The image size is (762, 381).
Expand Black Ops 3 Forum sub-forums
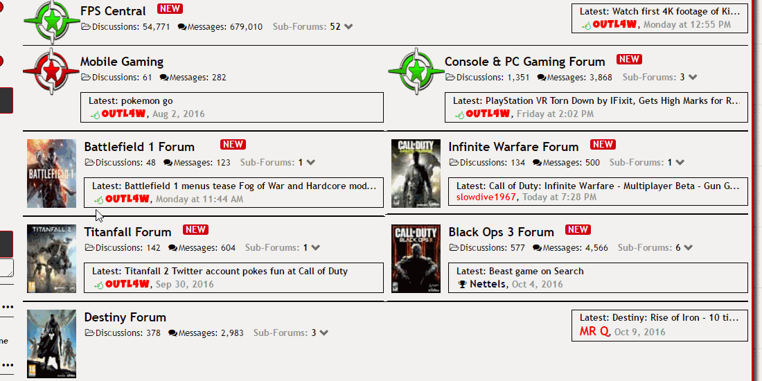pyautogui.click(x=688, y=248)
